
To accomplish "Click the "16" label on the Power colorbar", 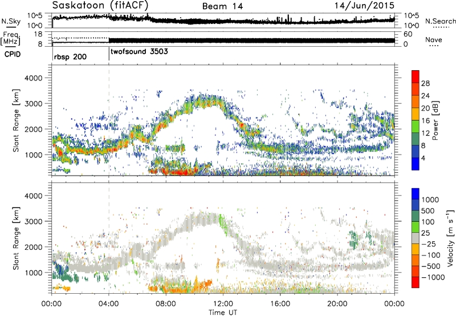I will 425,121.
